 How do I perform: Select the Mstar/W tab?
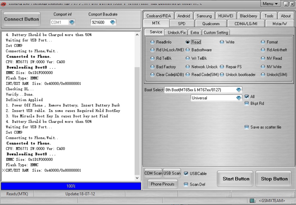(x=280, y=24)
